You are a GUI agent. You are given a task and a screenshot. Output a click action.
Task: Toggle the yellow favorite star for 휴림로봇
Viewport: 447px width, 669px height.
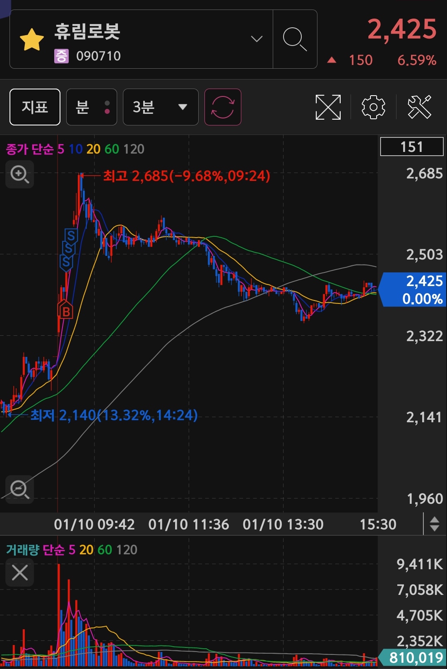[32, 40]
